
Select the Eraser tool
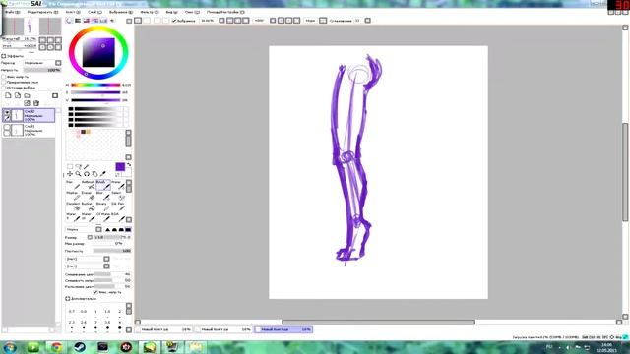coord(88,196)
